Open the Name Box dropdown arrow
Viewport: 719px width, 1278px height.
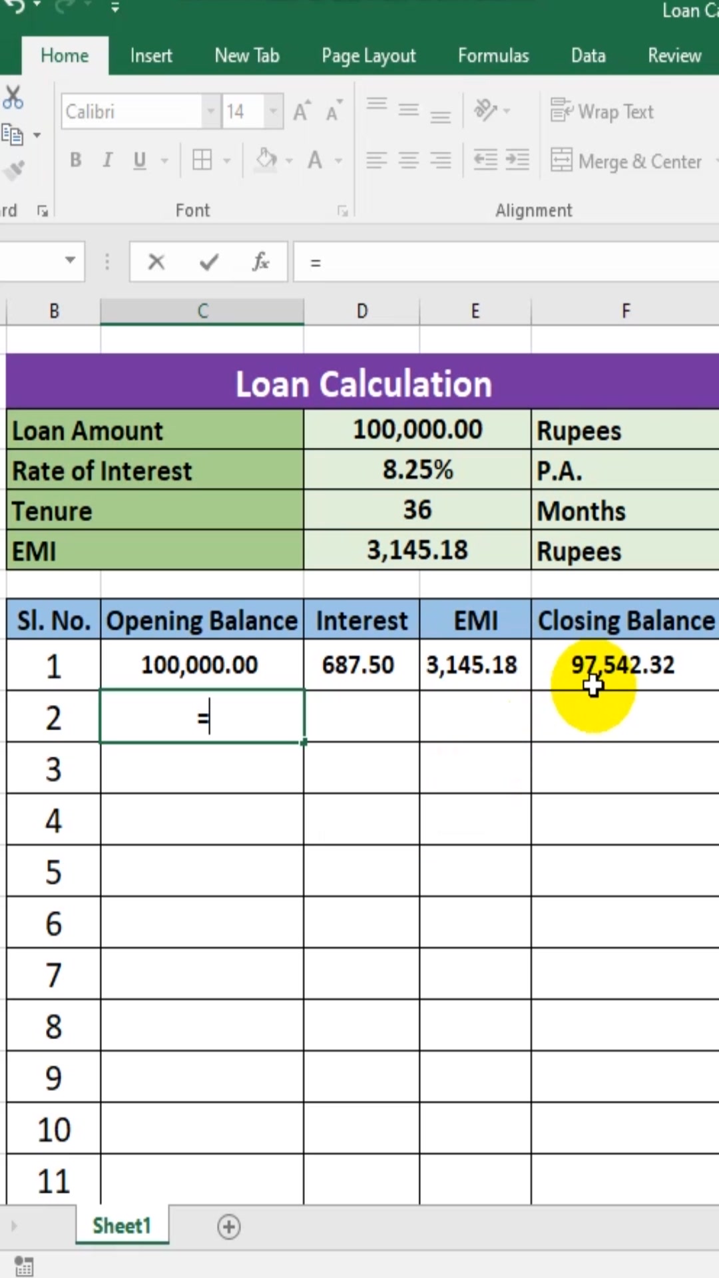coord(70,260)
